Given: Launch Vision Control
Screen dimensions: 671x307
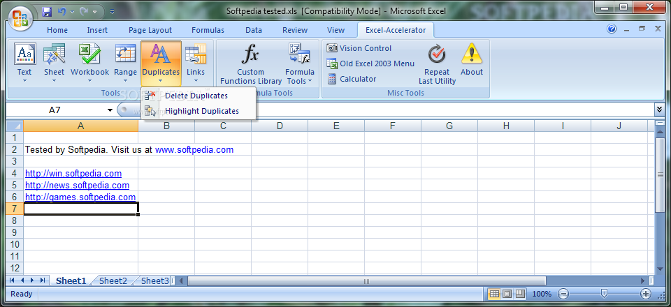Looking at the screenshot, I should coord(359,48).
